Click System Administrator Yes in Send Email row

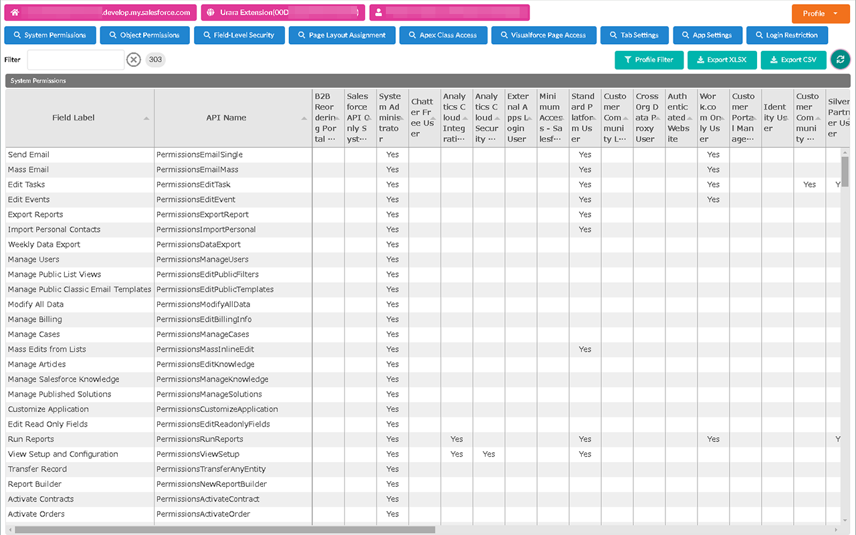point(393,154)
